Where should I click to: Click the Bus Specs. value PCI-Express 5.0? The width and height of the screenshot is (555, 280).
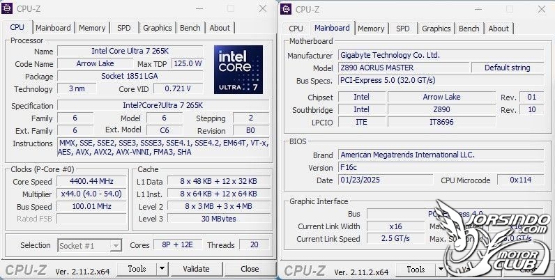pos(441,80)
